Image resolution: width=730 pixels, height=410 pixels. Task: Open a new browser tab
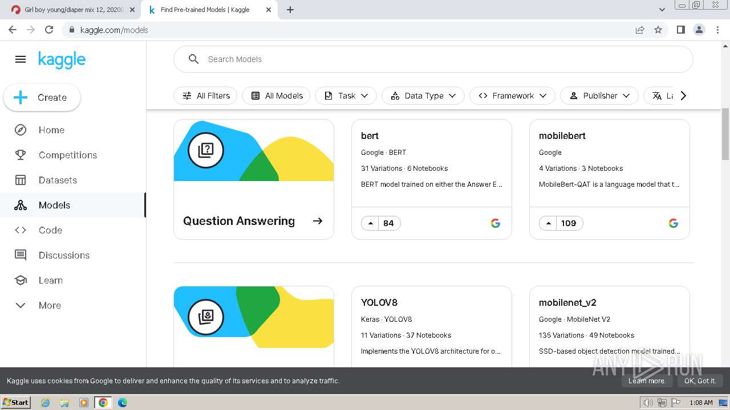point(290,10)
